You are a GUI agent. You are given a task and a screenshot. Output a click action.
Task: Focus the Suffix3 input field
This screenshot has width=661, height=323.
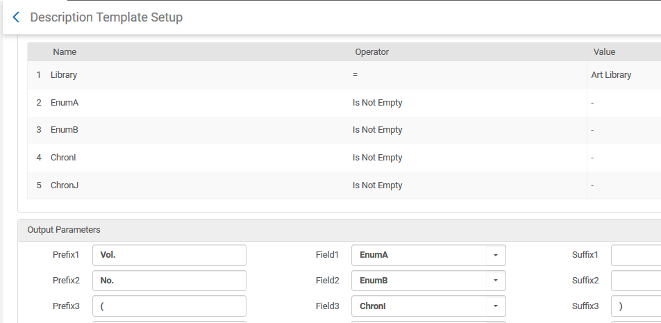tap(635, 306)
